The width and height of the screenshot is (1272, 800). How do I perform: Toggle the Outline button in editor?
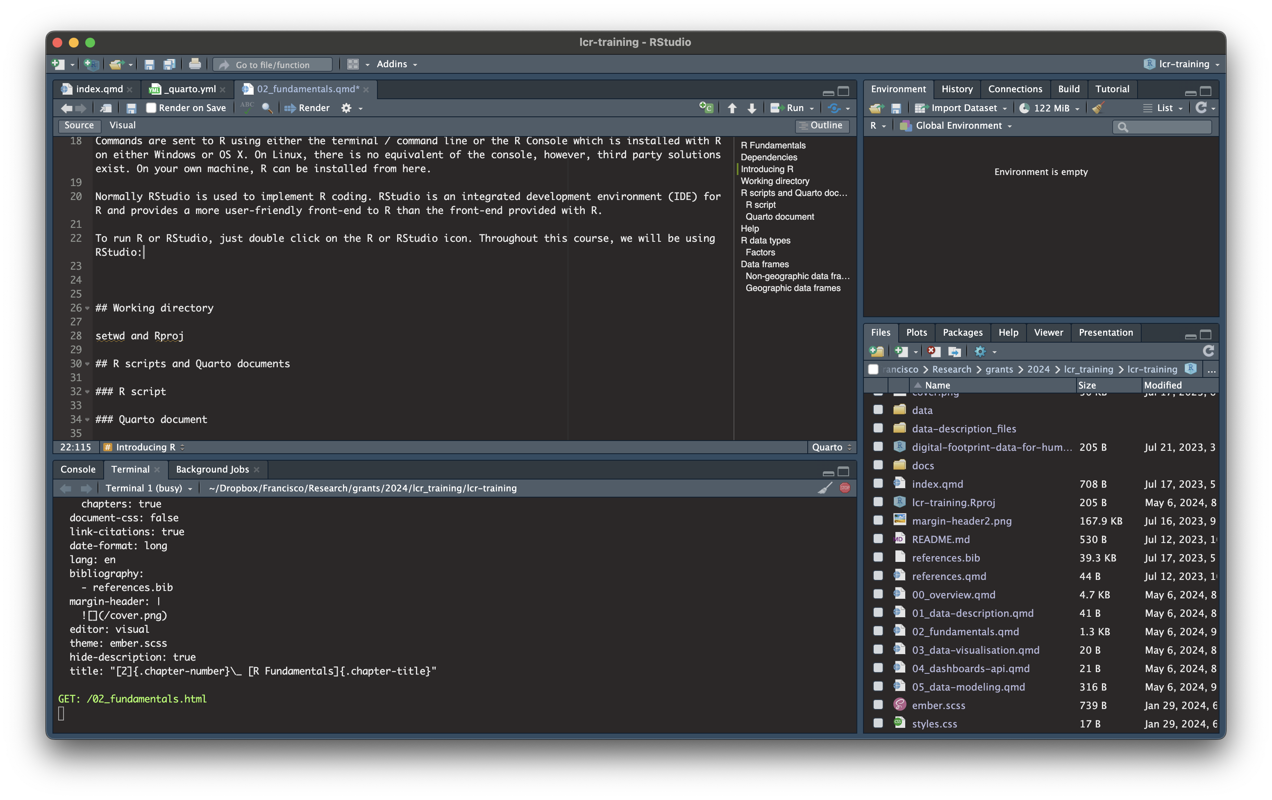tap(821, 126)
